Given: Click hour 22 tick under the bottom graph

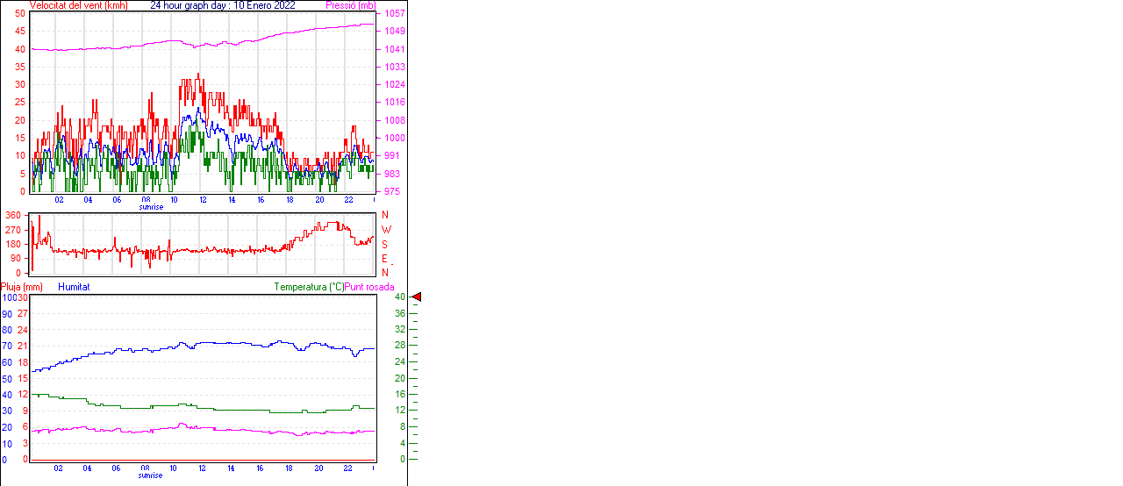Looking at the screenshot, I should point(348,468).
